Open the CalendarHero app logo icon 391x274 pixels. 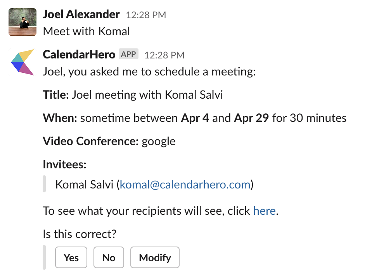pos(22,62)
